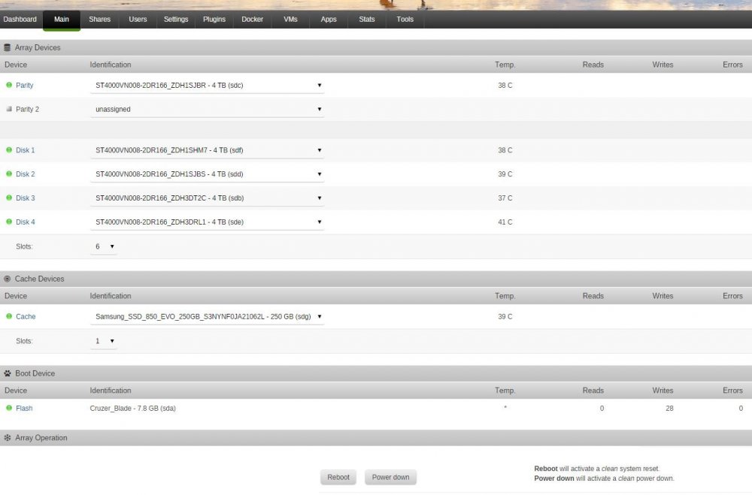The image size is (752, 495).
Task: Change the array Slots count dropdown showing 6
Action: (x=104, y=246)
